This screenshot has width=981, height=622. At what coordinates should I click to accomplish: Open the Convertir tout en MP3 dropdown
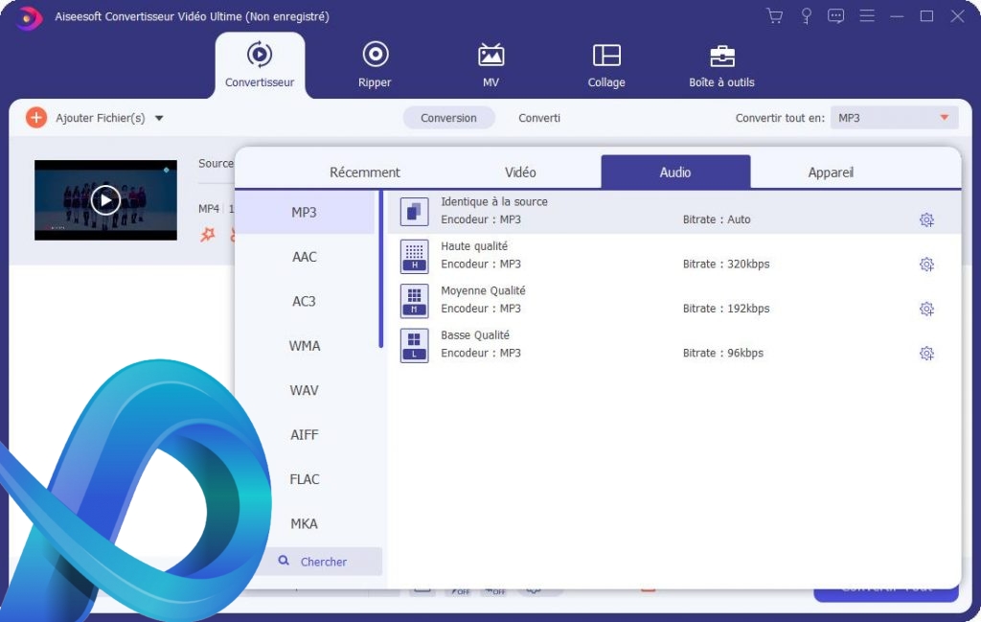894,118
